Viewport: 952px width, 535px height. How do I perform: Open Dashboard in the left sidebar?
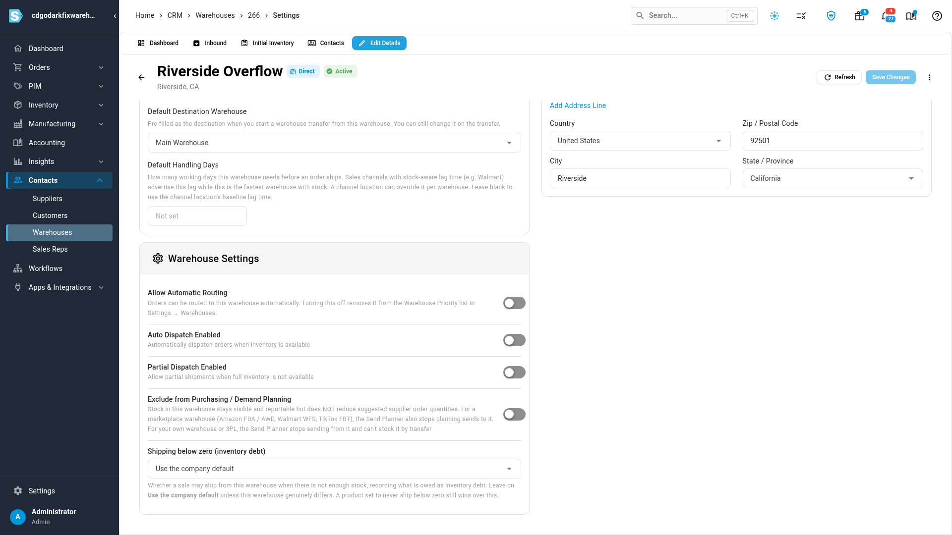(59, 49)
